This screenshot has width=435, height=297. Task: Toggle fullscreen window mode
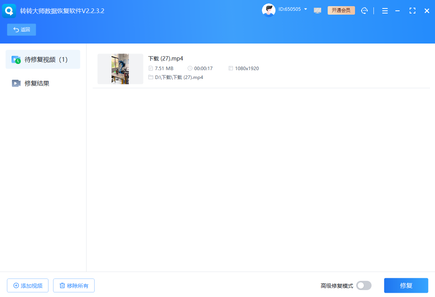coord(412,11)
